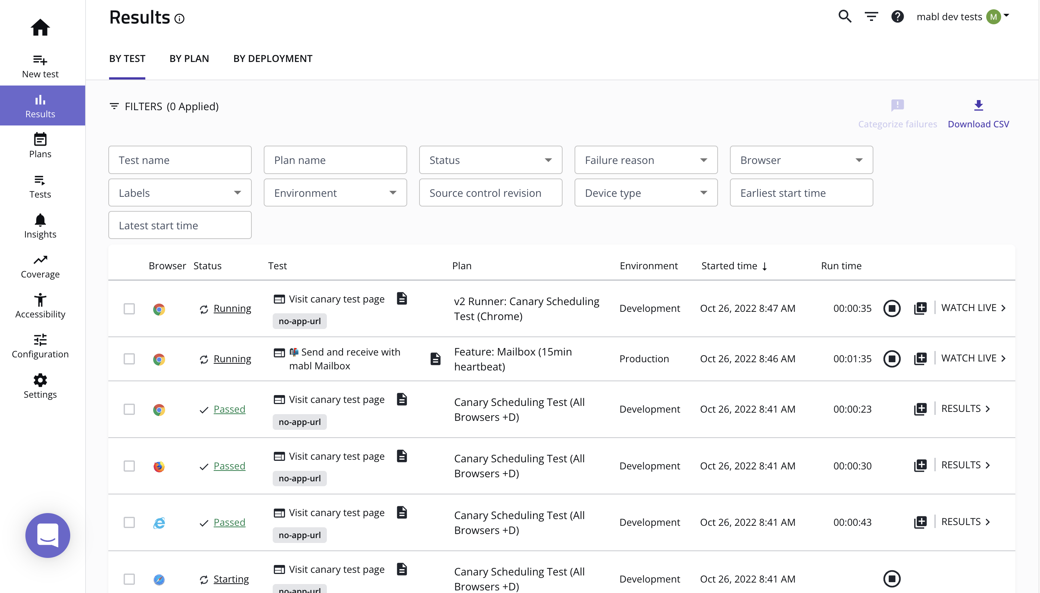Check the first Running test checkbox

[x=129, y=309]
